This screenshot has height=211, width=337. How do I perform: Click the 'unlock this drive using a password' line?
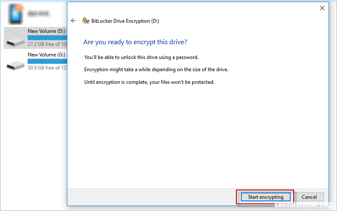(141, 57)
